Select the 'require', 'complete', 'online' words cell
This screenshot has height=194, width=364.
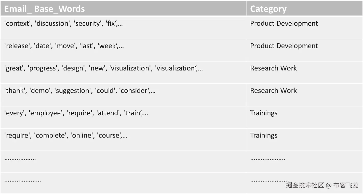click(66, 136)
